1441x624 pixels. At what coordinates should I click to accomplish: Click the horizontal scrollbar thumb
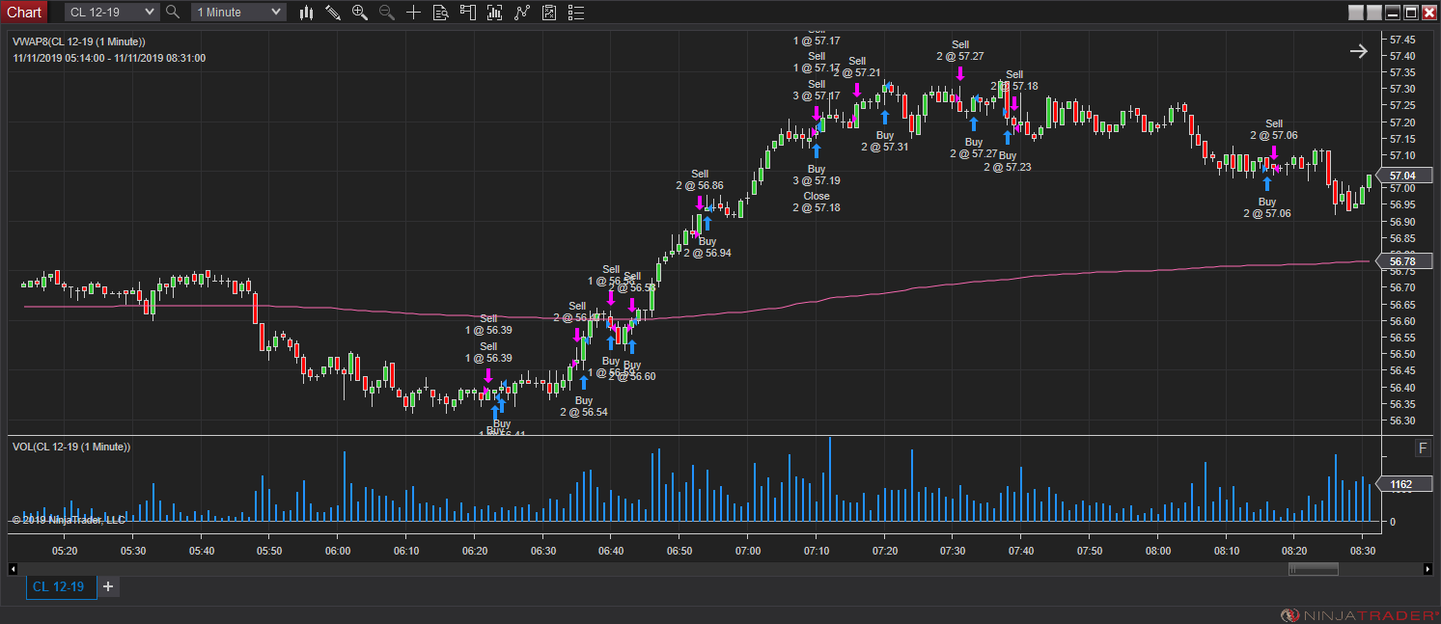1313,569
